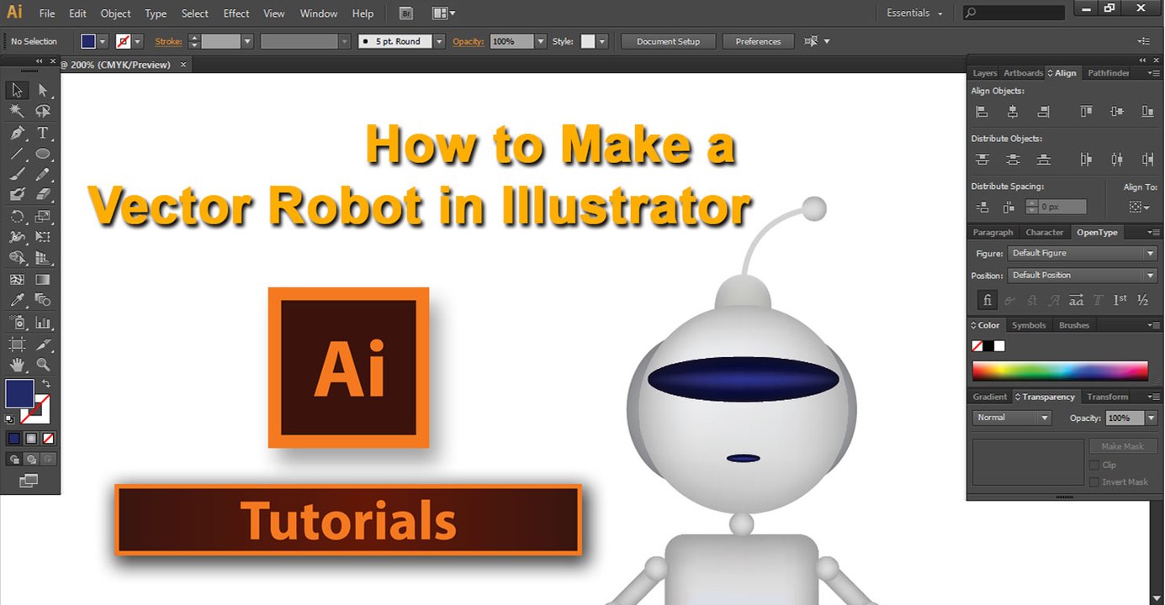Click Horizontal Distribute Right icon
The height and width of the screenshot is (605, 1165).
[x=1147, y=159]
